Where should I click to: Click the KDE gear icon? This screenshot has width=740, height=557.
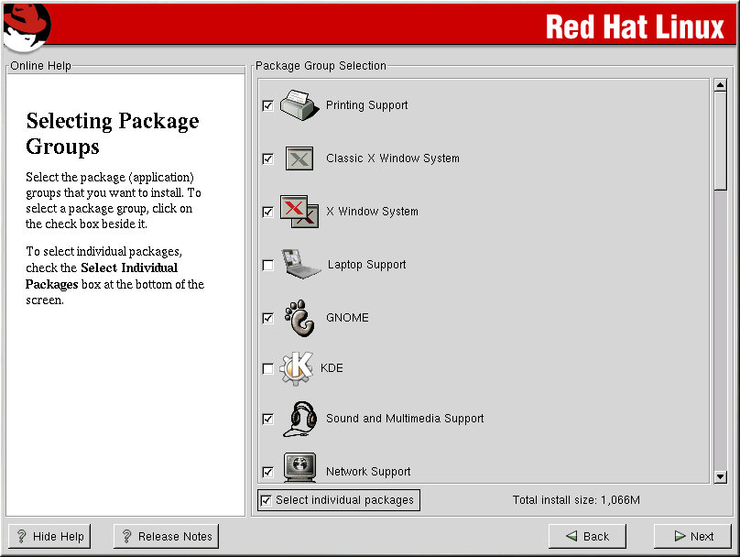(x=297, y=368)
